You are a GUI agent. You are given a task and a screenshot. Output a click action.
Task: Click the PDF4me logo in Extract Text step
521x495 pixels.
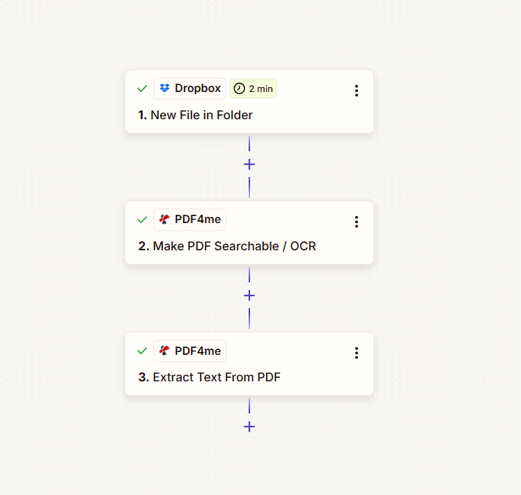164,351
